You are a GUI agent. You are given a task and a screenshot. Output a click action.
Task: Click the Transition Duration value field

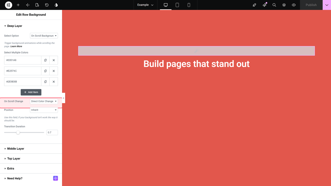coord(52,133)
